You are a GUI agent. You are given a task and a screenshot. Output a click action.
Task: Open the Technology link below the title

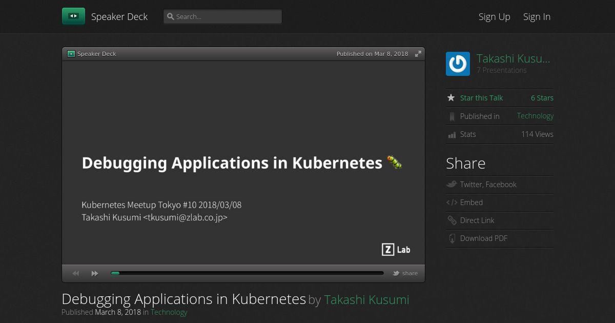coord(169,312)
